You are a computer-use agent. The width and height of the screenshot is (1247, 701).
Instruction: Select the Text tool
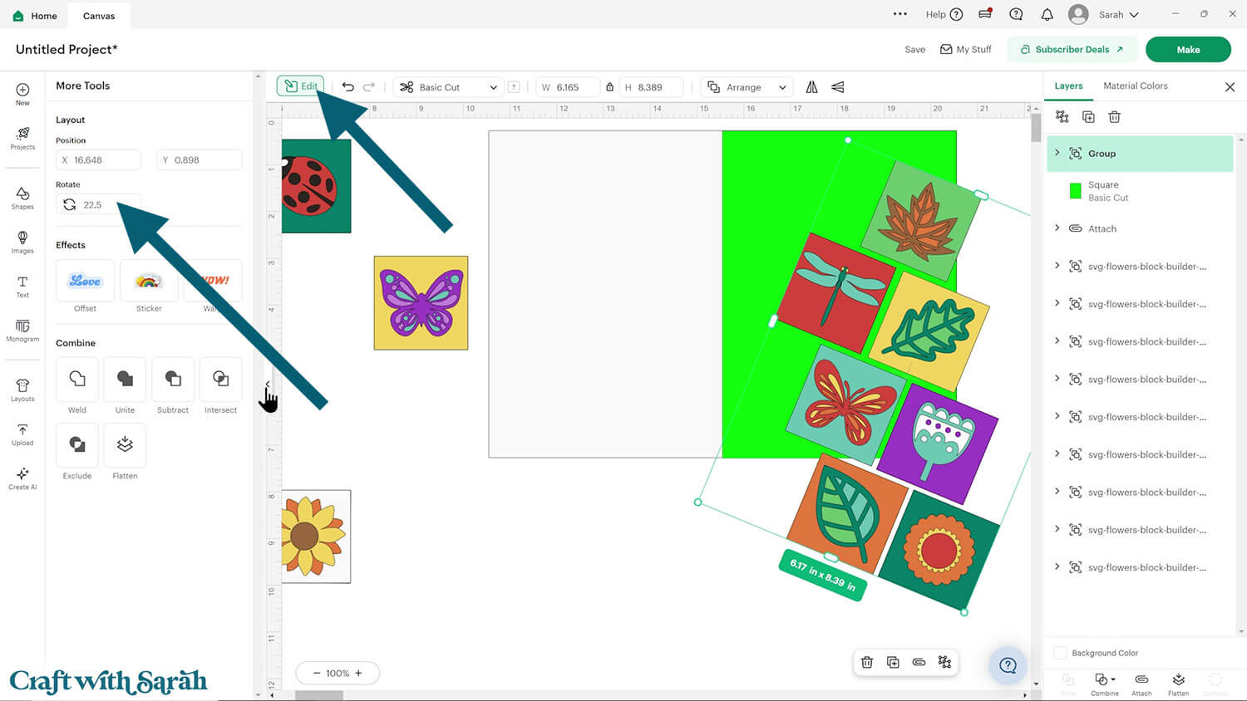[x=22, y=287]
